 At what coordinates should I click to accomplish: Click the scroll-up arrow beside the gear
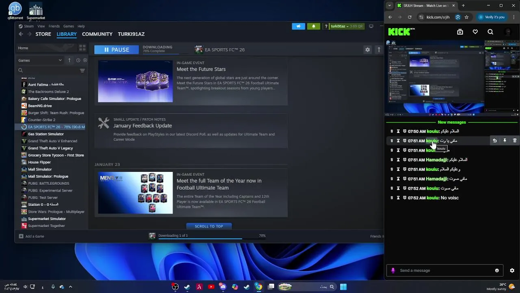(x=379, y=50)
